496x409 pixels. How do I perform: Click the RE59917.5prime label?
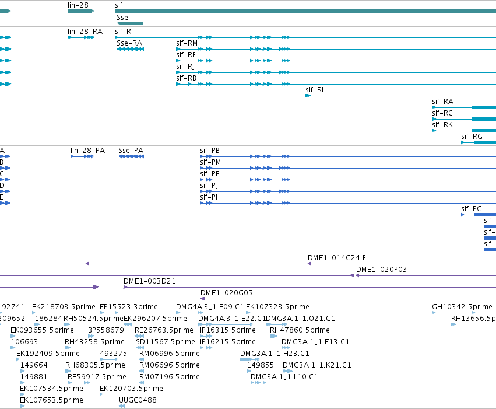coord(97,377)
